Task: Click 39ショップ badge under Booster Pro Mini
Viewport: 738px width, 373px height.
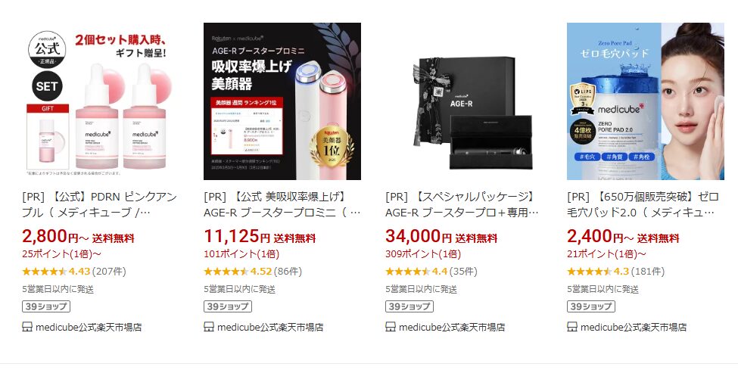Action: coord(228,306)
